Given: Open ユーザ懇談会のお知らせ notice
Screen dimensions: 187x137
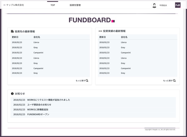Looking at the screenshot, I should pos(39,105).
